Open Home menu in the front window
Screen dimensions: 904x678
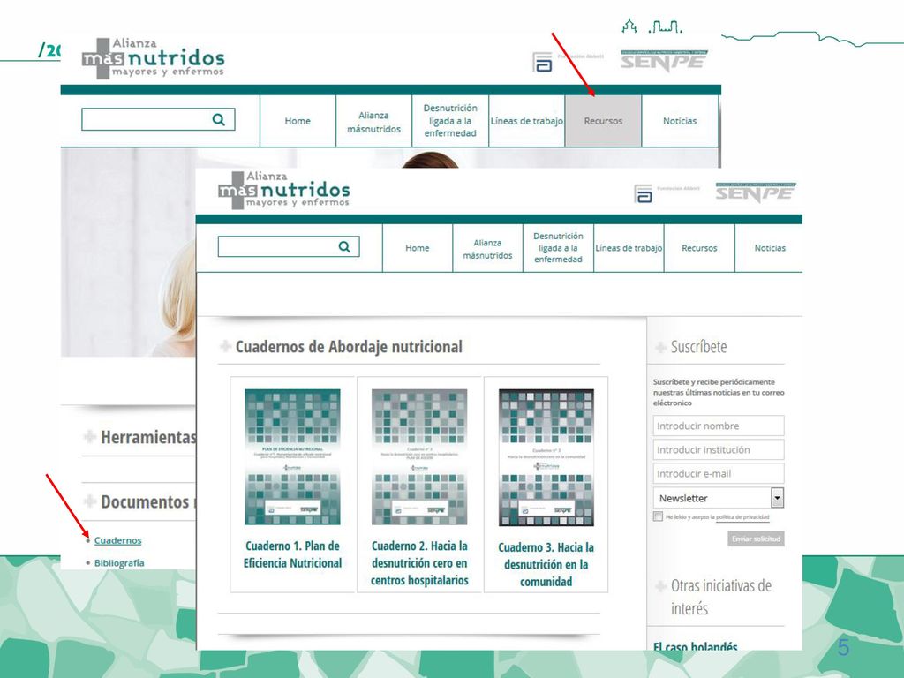(418, 248)
